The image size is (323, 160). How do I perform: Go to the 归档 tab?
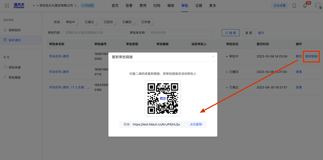coord(157,5)
